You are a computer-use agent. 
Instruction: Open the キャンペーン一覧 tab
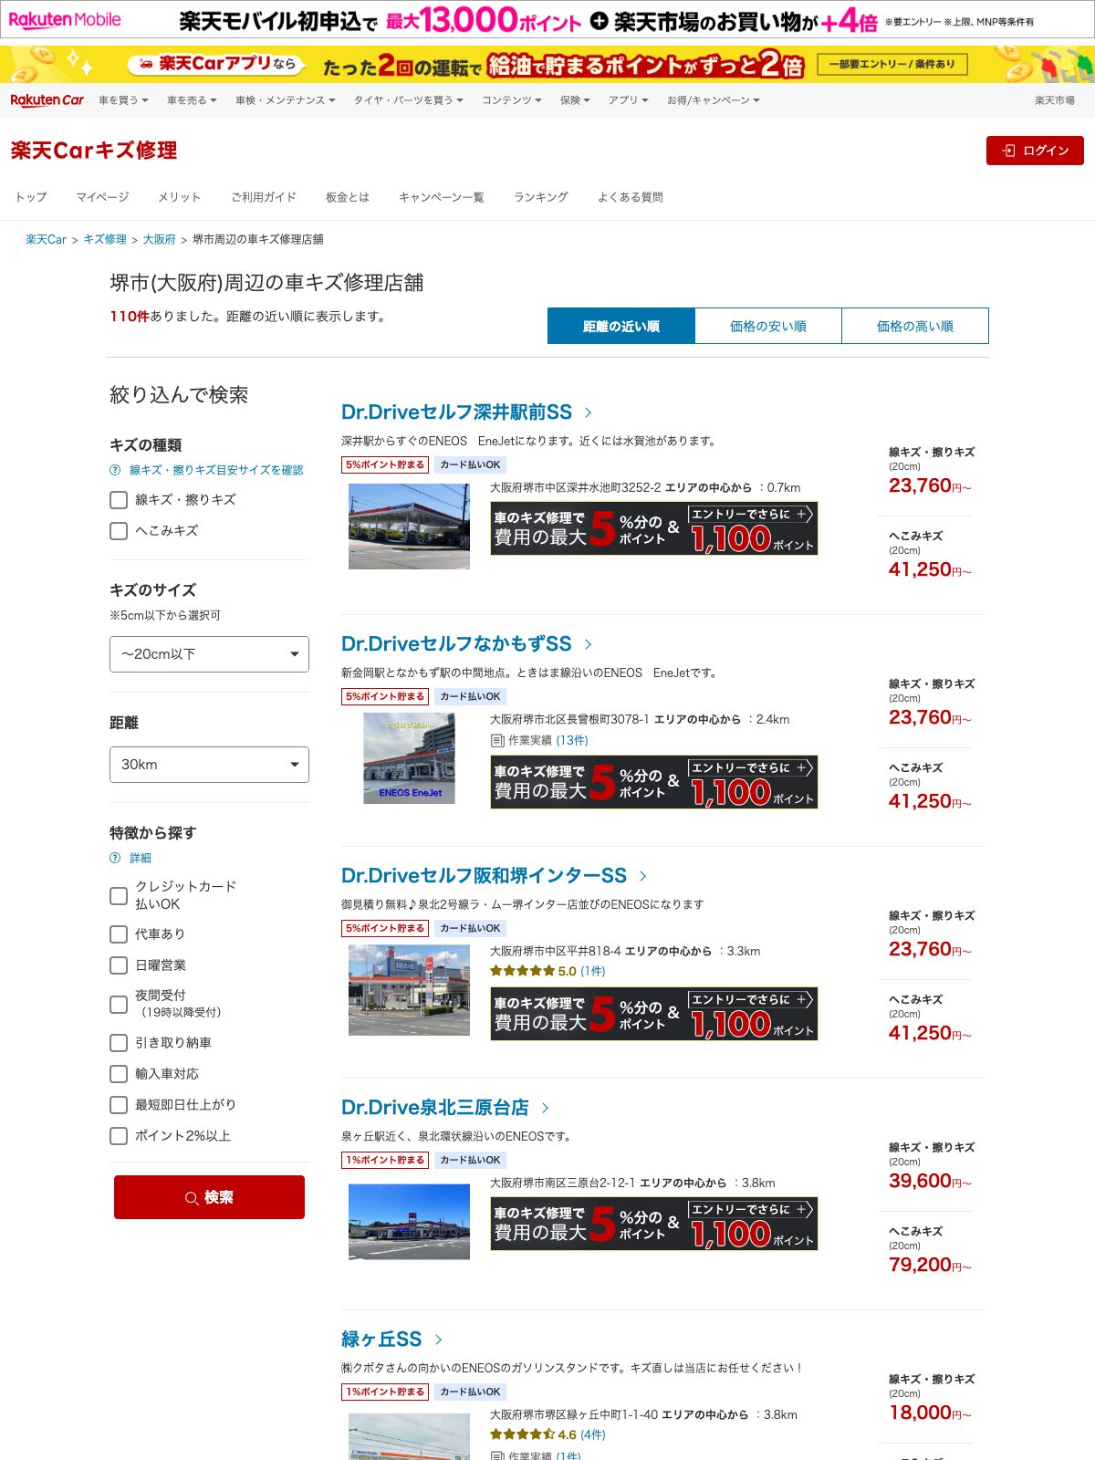point(442,197)
